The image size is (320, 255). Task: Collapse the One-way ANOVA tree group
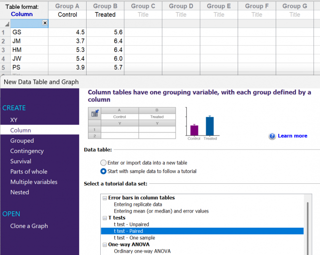tap(104, 245)
